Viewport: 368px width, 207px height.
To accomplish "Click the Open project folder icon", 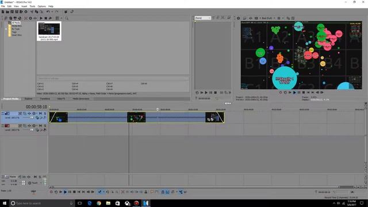I will [x=7, y=11].
